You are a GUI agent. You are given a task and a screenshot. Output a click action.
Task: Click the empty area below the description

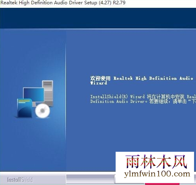(131, 128)
